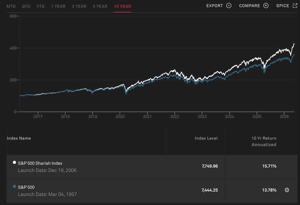This screenshot has height=205, width=300.
Task: Click the plus circle icon beside COMPARE
Action: [266, 6]
